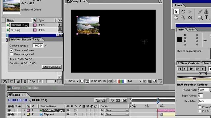Open the Effects tab beside Time Controls
This screenshot has width=211, height=118.
tap(207, 63)
